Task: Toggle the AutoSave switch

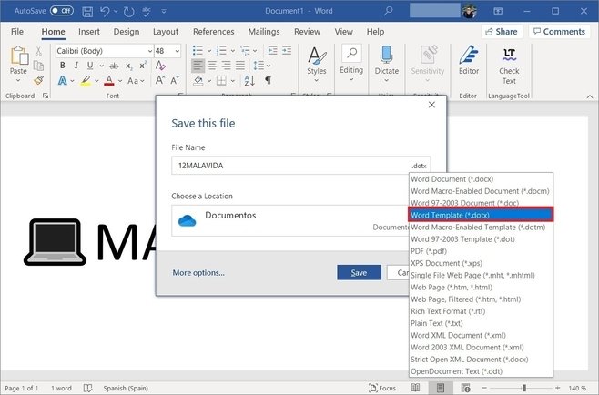Action: (62, 11)
